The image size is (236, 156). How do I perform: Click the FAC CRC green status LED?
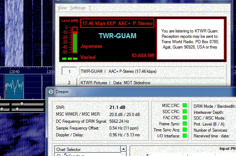pyautogui.click(x=185, y=117)
